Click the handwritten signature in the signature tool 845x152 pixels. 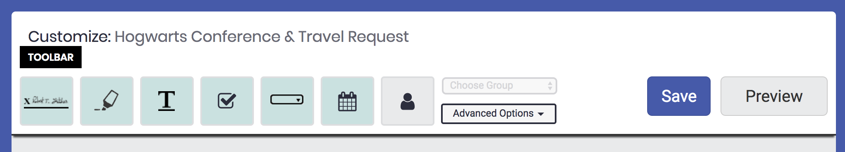(x=50, y=100)
